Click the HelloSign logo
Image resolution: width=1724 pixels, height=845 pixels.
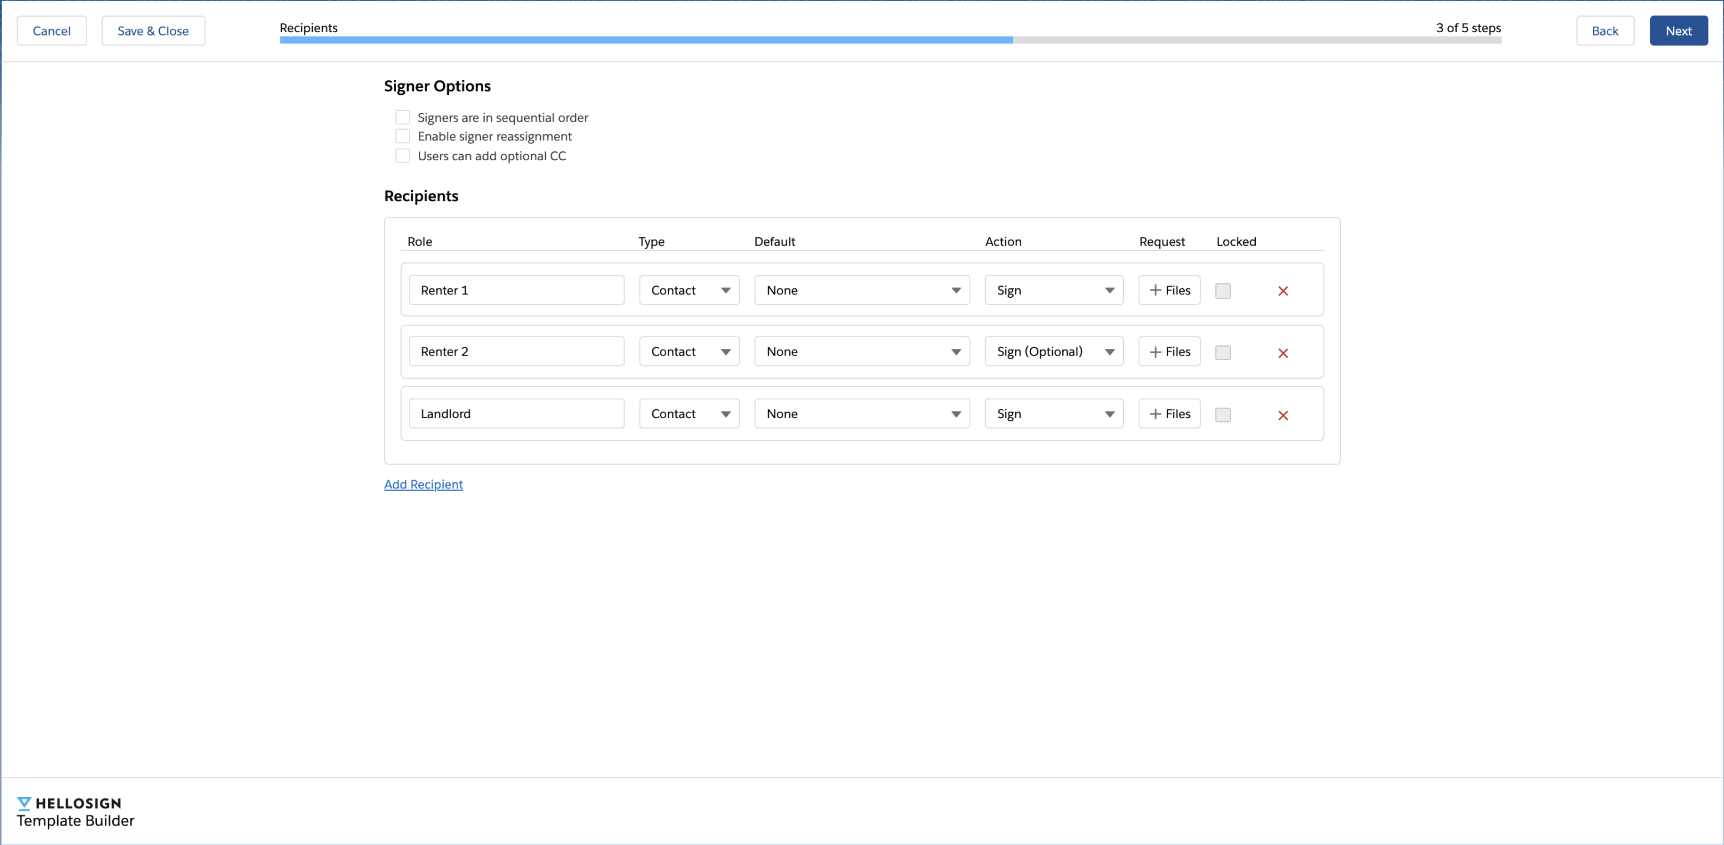(x=69, y=803)
